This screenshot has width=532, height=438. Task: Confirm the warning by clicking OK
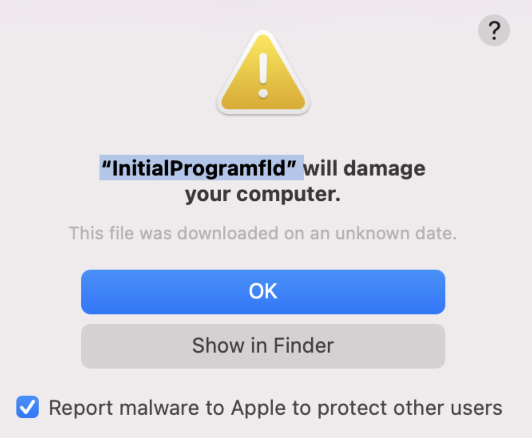[262, 292]
